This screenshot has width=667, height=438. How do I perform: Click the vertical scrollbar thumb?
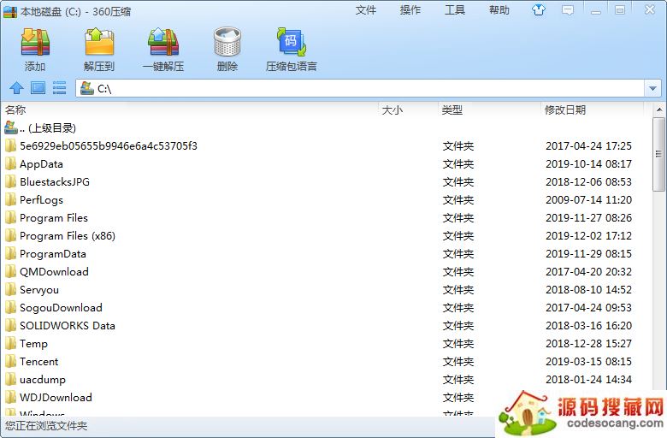(658, 154)
